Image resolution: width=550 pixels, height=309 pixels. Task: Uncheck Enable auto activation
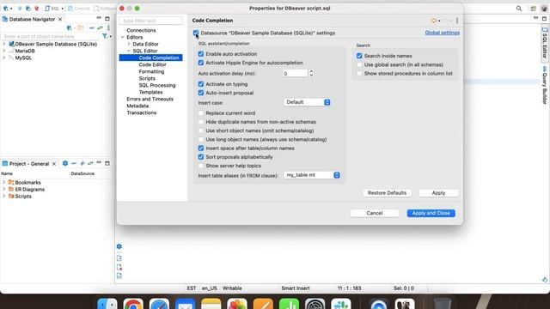click(200, 54)
